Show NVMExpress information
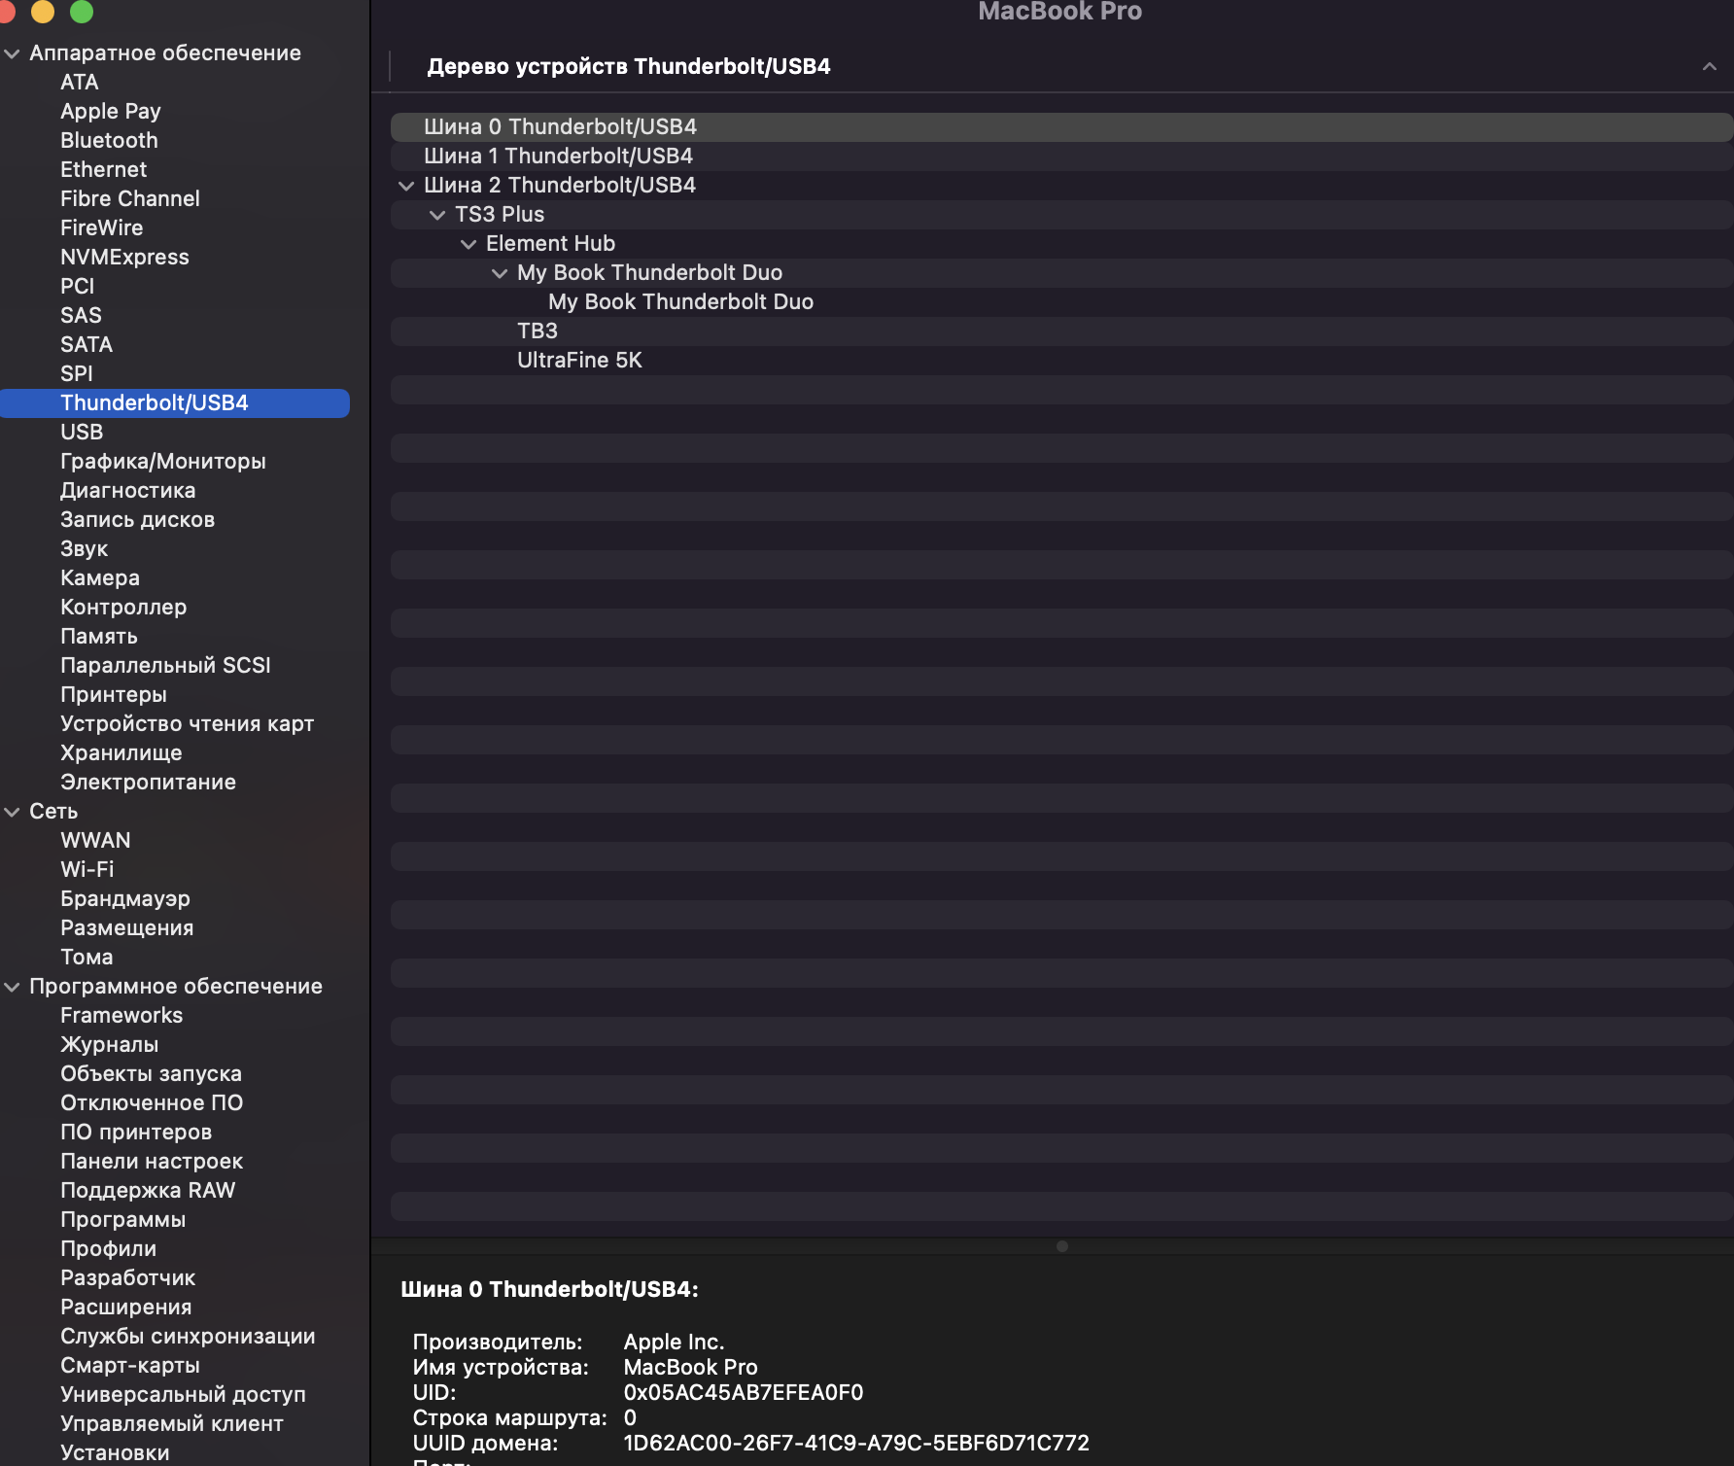The width and height of the screenshot is (1734, 1466). [124, 258]
